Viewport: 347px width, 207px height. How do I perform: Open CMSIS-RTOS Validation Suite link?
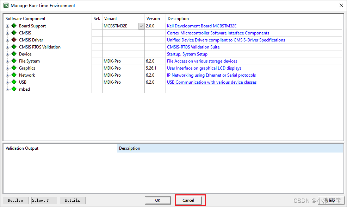[193, 47]
